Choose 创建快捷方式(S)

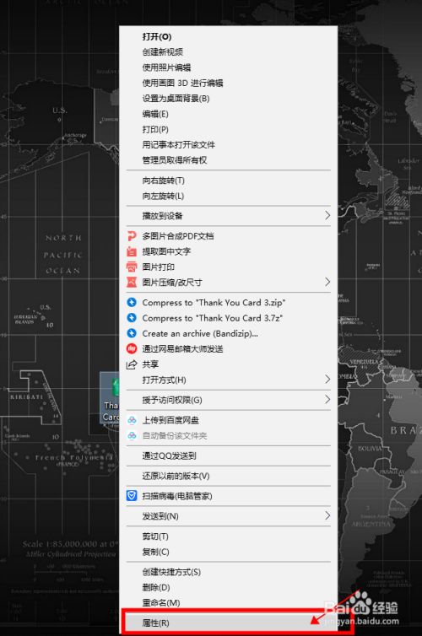tap(229, 572)
